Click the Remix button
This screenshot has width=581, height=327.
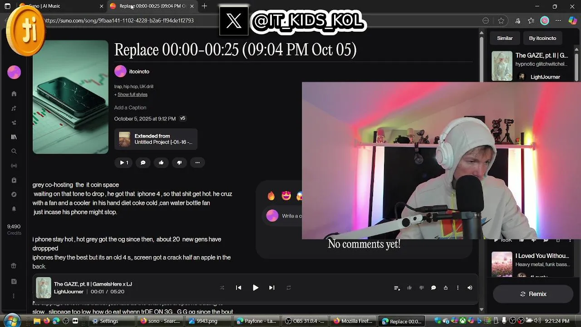(533, 294)
